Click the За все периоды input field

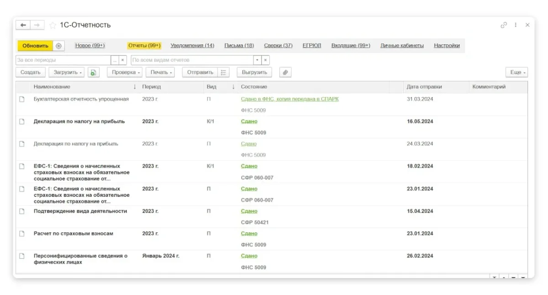pos(63,60)
